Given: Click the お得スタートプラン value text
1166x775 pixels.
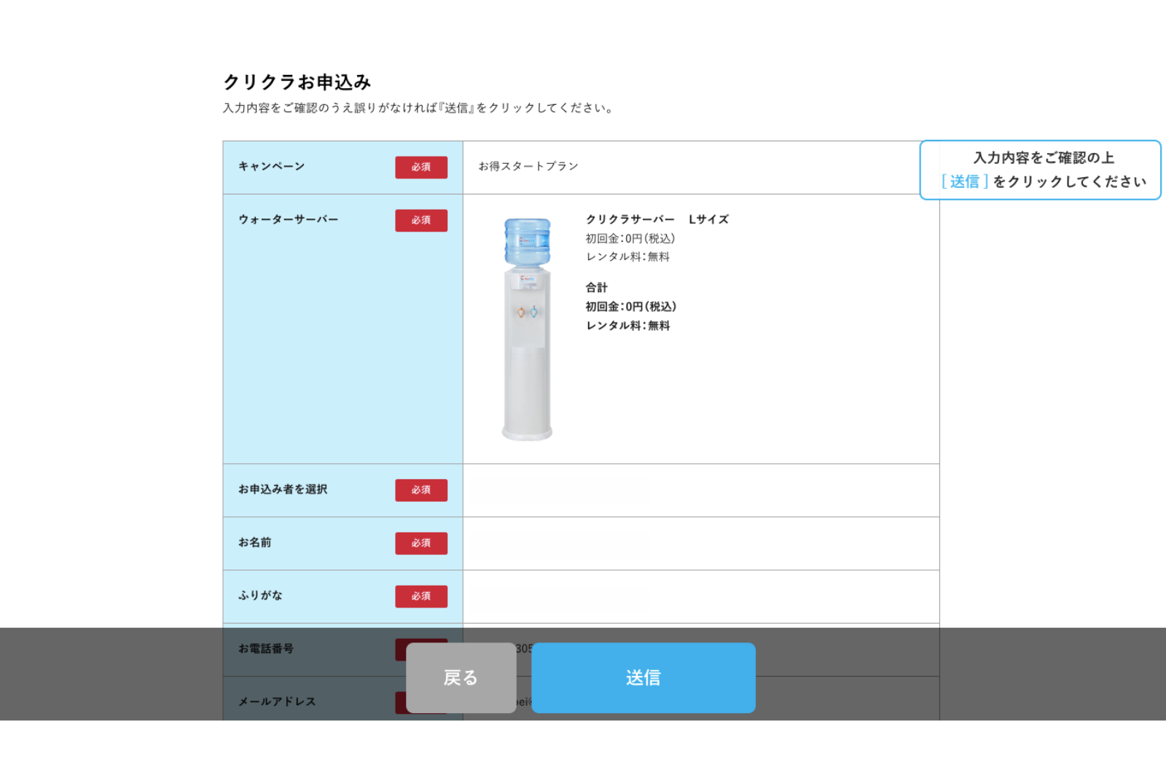Looking at the screenshot, I should (528, 166).
